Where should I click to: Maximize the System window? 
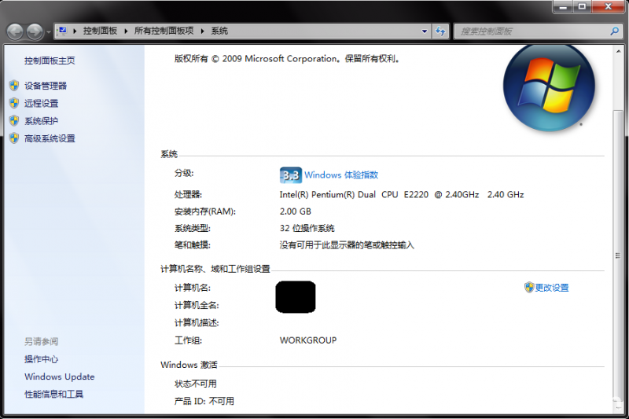pos(582,7)
